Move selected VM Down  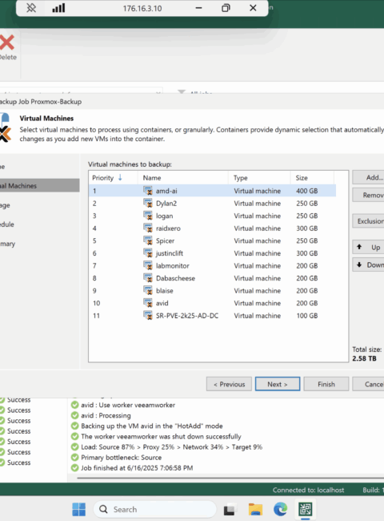tap(368, 265)
